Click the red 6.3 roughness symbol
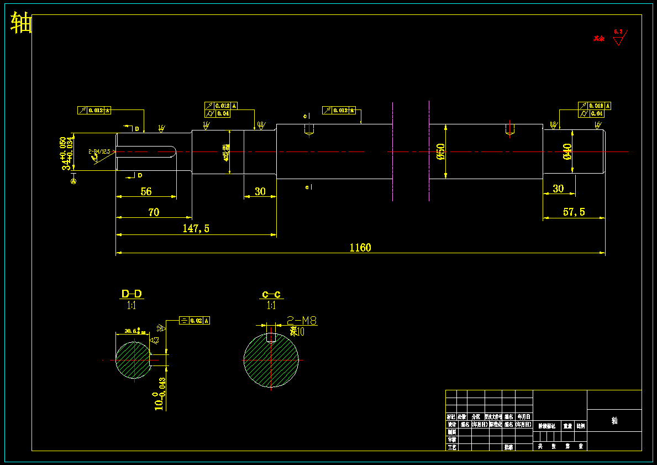The height and width of the screenshot is (465, 657). click(619, 37)
